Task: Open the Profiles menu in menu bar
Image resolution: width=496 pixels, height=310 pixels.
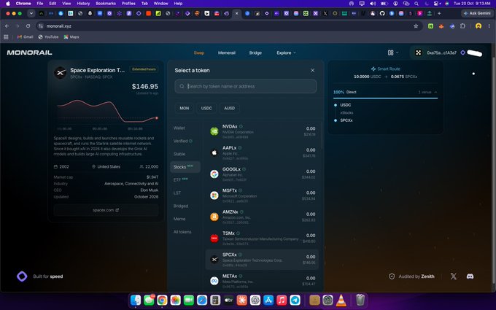Action: [x=128, y=4]
